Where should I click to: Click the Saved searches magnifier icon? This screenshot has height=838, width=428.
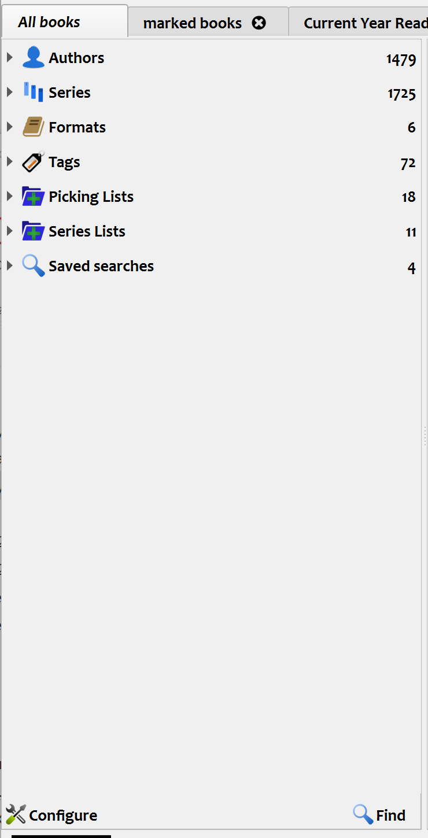click(x=33, y=266)
